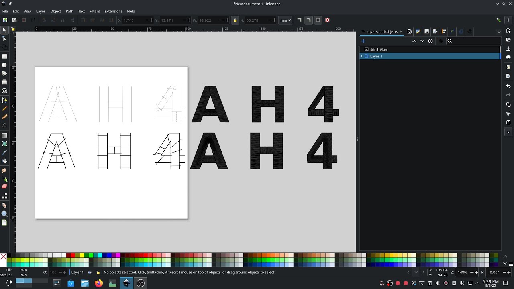The height and width of the screenshot is (289, 514).
Task: Select the Ellipse tool
Action: [4, 65]
